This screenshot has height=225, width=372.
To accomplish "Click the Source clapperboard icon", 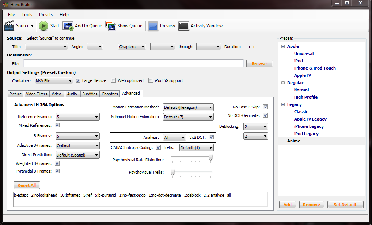I will point(9,26).
